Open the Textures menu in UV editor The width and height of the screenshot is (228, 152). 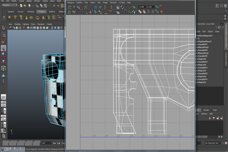coord(113,3)
